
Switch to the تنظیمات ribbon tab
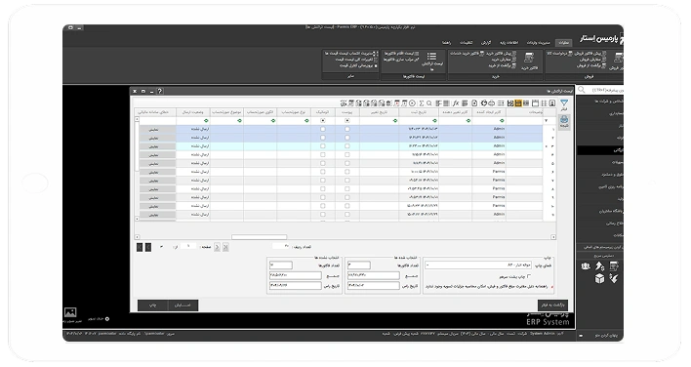pos(467,43)
